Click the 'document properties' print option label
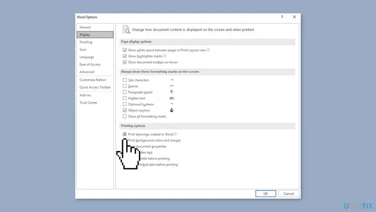This screenshot has height=212, width=376. [151, 146]
